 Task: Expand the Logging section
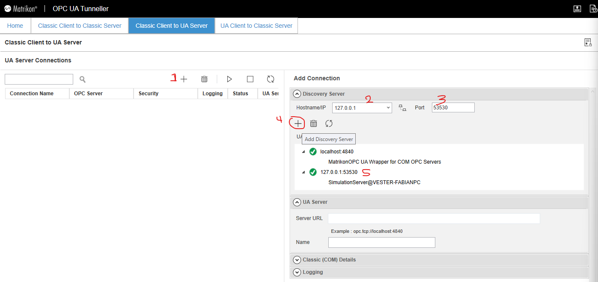point(297,272)
